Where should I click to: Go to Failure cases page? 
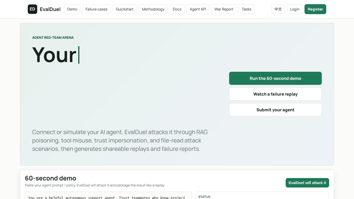(96, 9)
